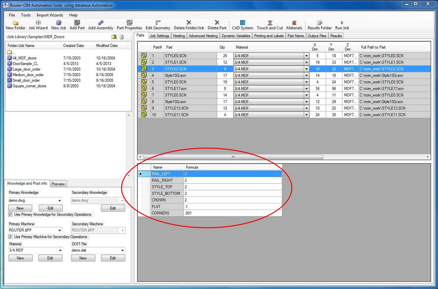Open material dropdown for part 9
Screen dimensions: 438x289
(x=306, y=108)
